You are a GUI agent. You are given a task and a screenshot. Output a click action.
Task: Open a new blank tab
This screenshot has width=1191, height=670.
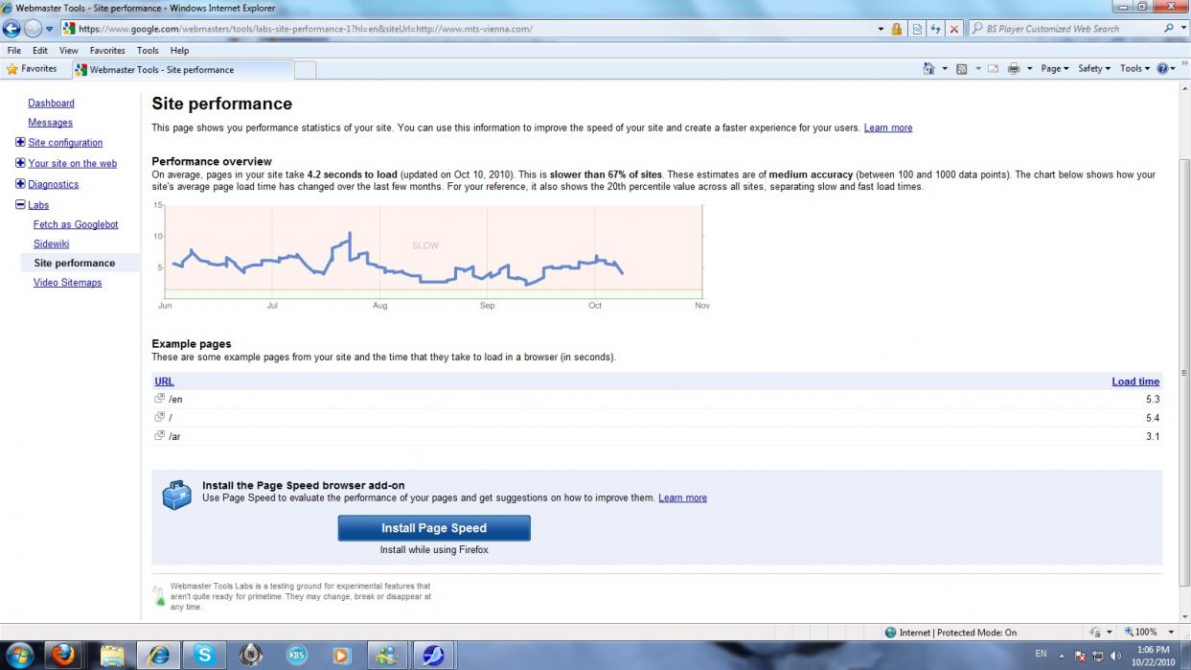[x=305, y=70]
